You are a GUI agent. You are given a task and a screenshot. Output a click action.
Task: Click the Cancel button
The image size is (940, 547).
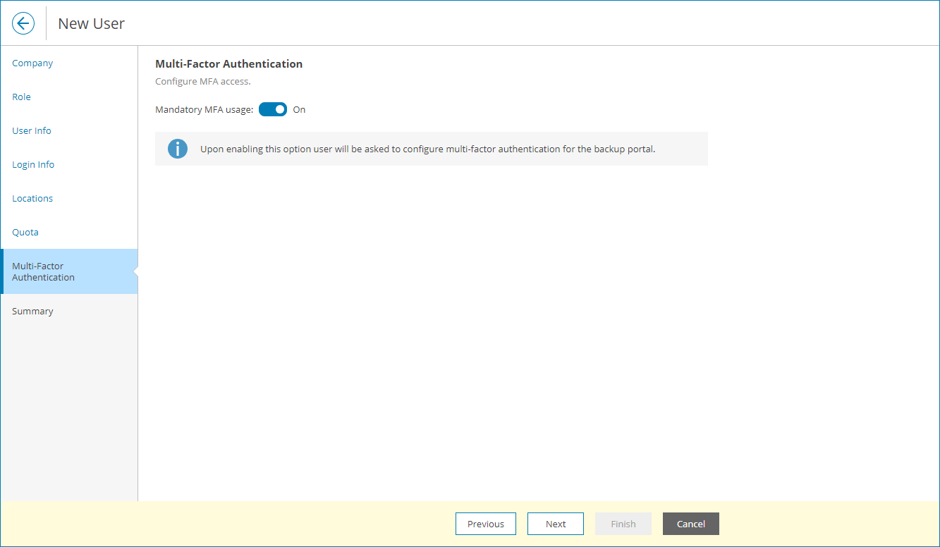[x=690, y=524]
